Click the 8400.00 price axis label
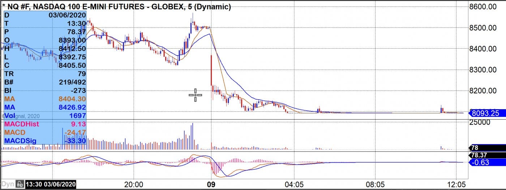The height and width of the screenshot is (190, 506). point(483,49)
